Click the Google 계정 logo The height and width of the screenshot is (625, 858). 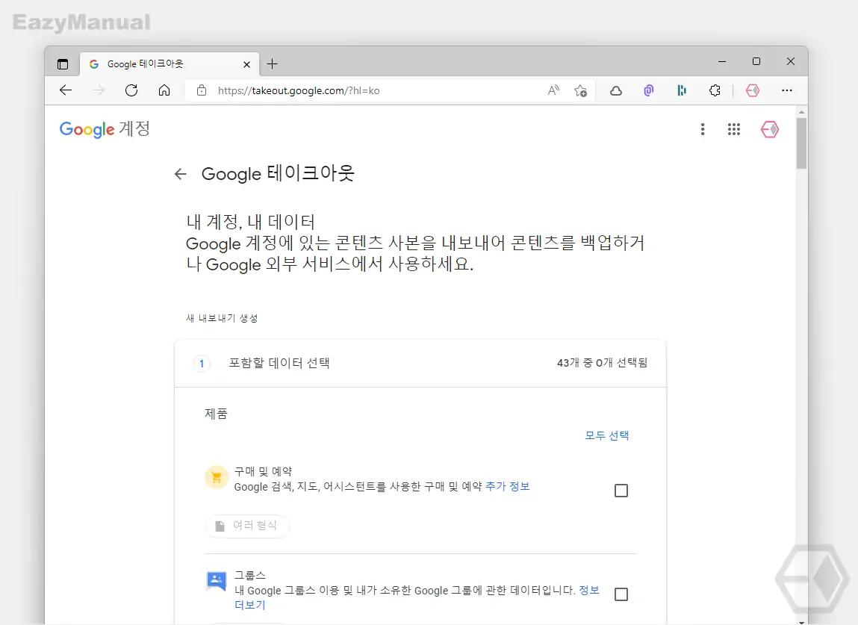(105, 129)
